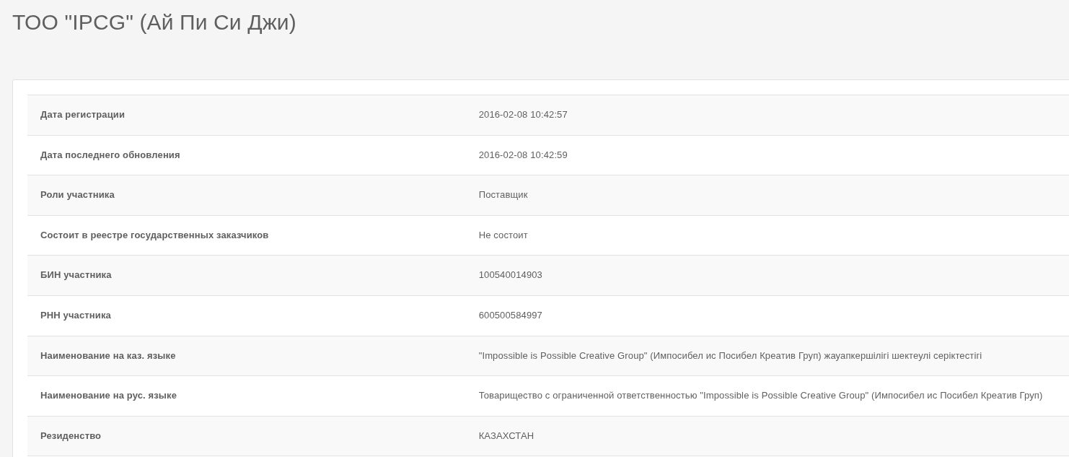Screen dimensions: 1069x457
Task: Select the Дата регистрации label
Action: pyautogui.click(x=82, y=115)
